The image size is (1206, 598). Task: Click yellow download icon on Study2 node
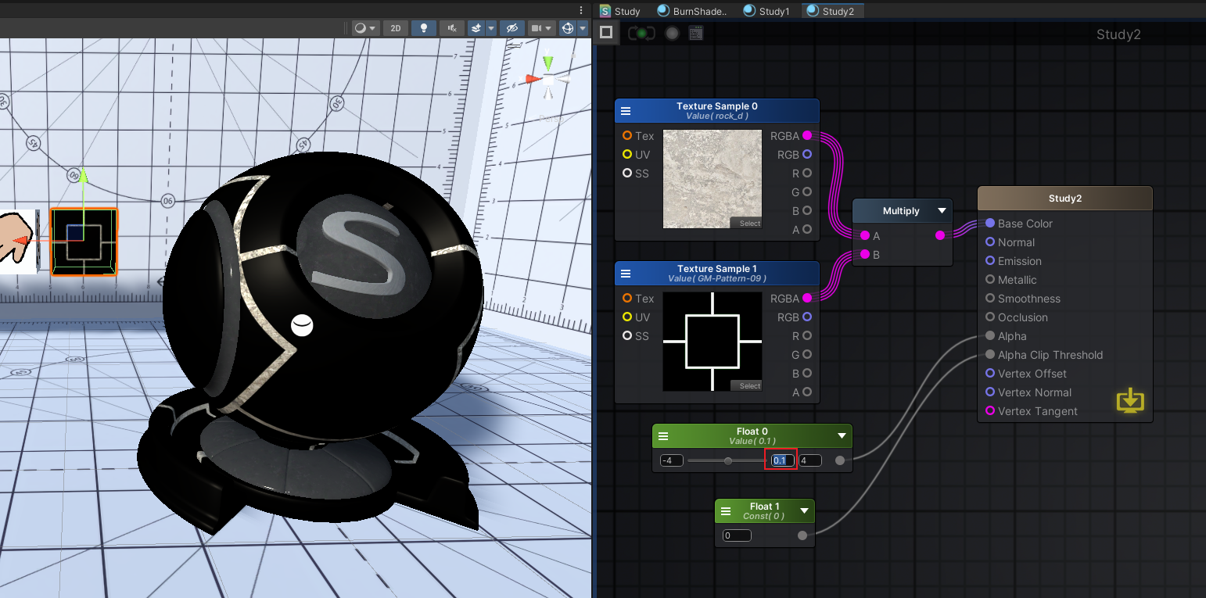click(1129, 402)
